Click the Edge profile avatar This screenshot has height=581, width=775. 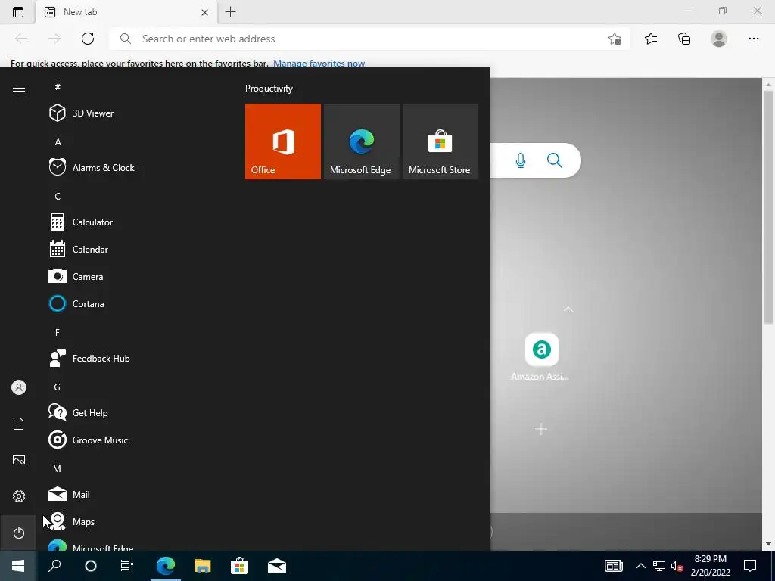[719, 39]
